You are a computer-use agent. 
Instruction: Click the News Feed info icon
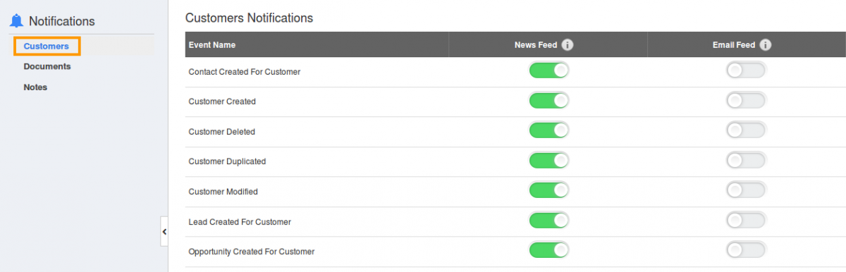click(568, 44)
